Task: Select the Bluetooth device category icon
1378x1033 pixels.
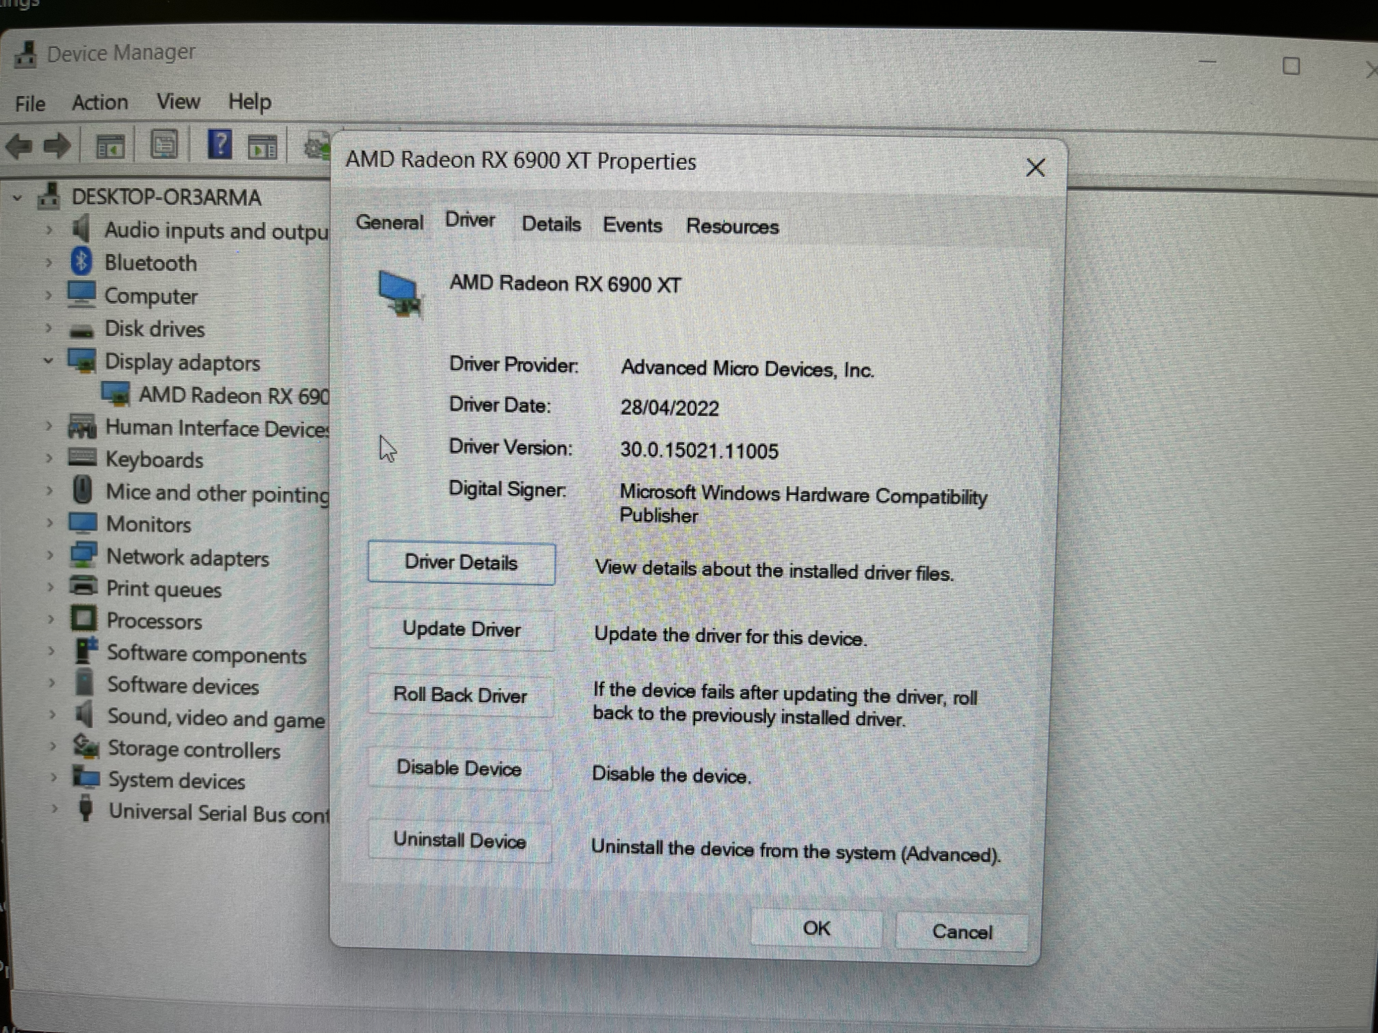Action: tap(81, 262)
